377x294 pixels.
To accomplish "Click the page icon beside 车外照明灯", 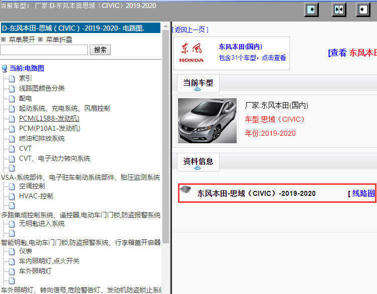I will point(12,271).
